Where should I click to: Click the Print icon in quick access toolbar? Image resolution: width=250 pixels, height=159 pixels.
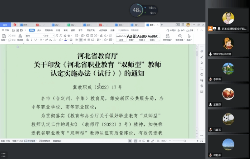click(22, 30)
